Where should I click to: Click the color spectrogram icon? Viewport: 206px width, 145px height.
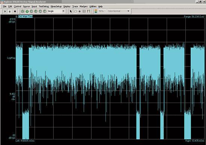[x=96, y=11]
